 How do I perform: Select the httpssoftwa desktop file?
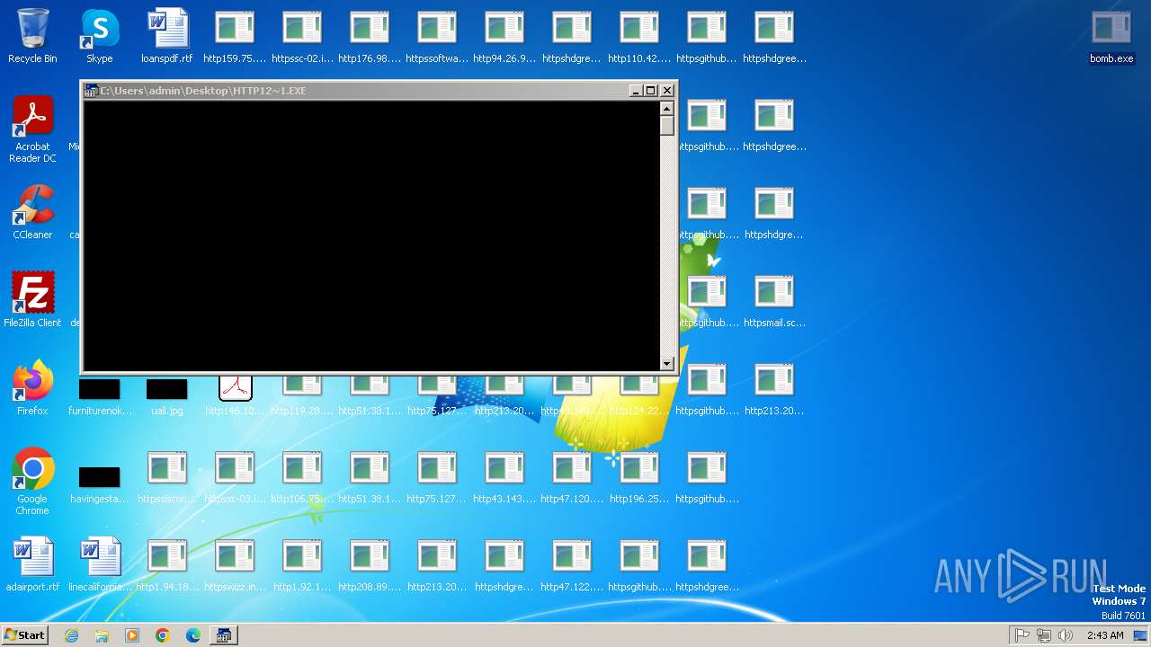tap(437, 36)
